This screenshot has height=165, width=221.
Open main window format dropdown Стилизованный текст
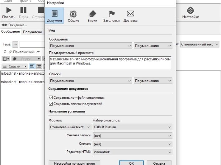pos(200,44)
